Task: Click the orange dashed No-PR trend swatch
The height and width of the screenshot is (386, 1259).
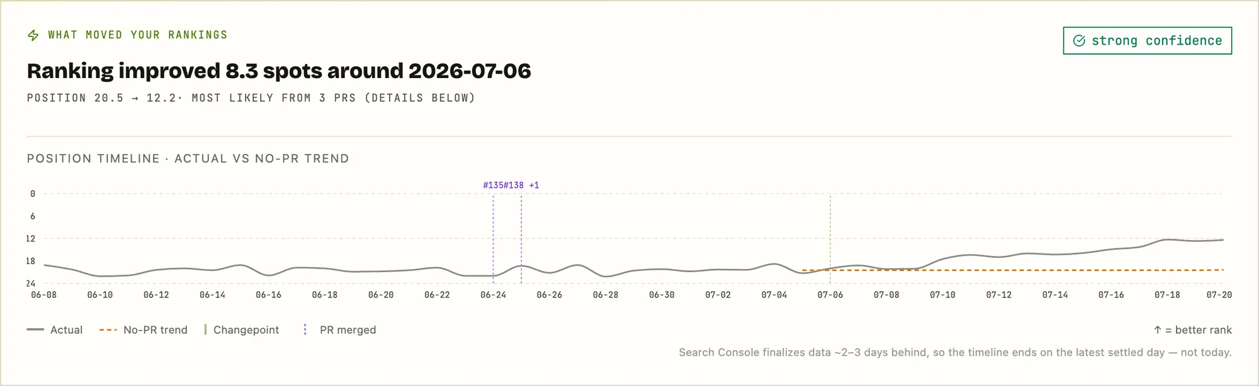Action: pyautogui.click(x=108, y=330)
